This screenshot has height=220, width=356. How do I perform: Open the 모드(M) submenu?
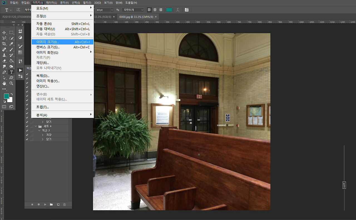click(x=62, y=8)
